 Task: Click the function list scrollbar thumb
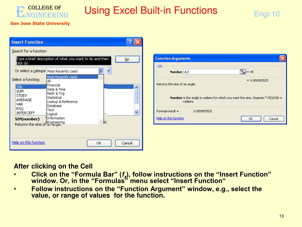click(136, 97)
